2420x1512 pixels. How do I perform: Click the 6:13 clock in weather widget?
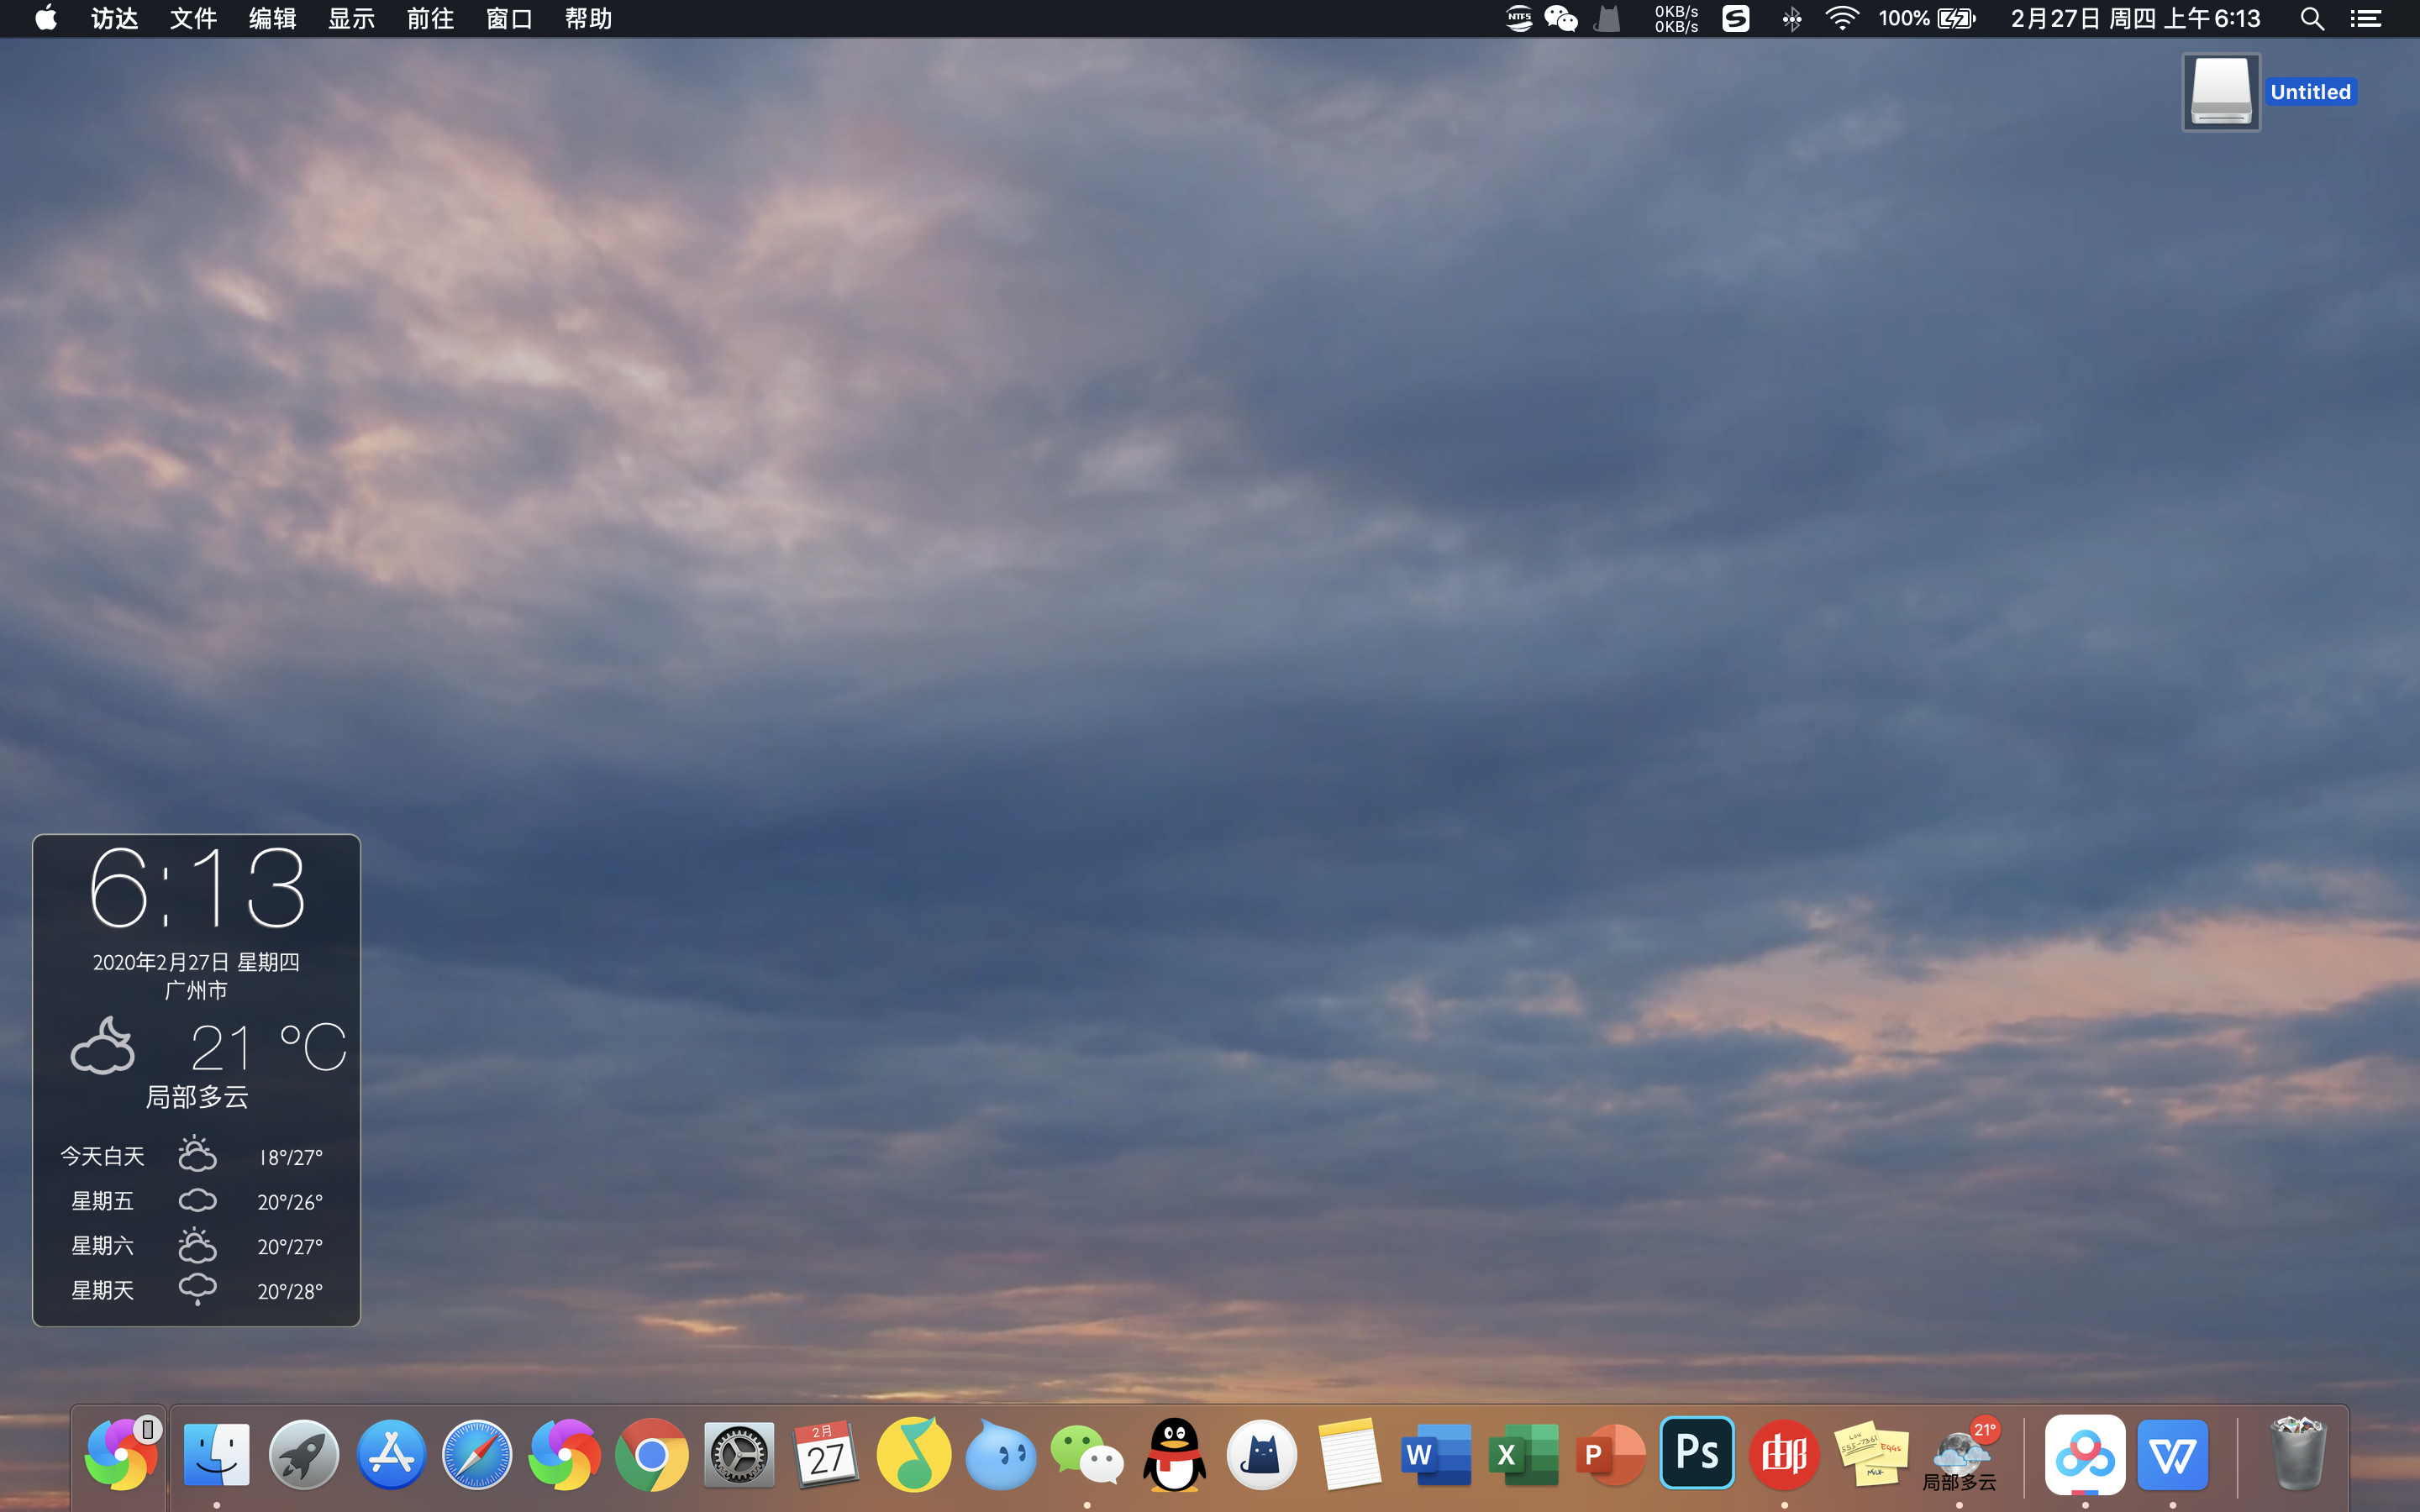197,888
